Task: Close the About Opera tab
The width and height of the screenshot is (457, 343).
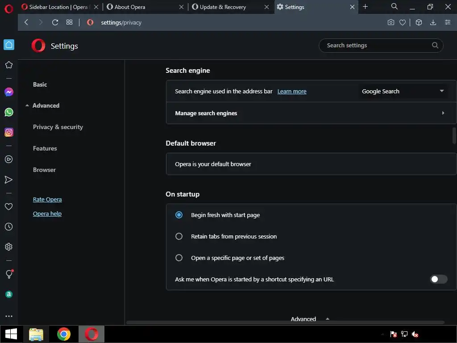Action: [181, 7]
